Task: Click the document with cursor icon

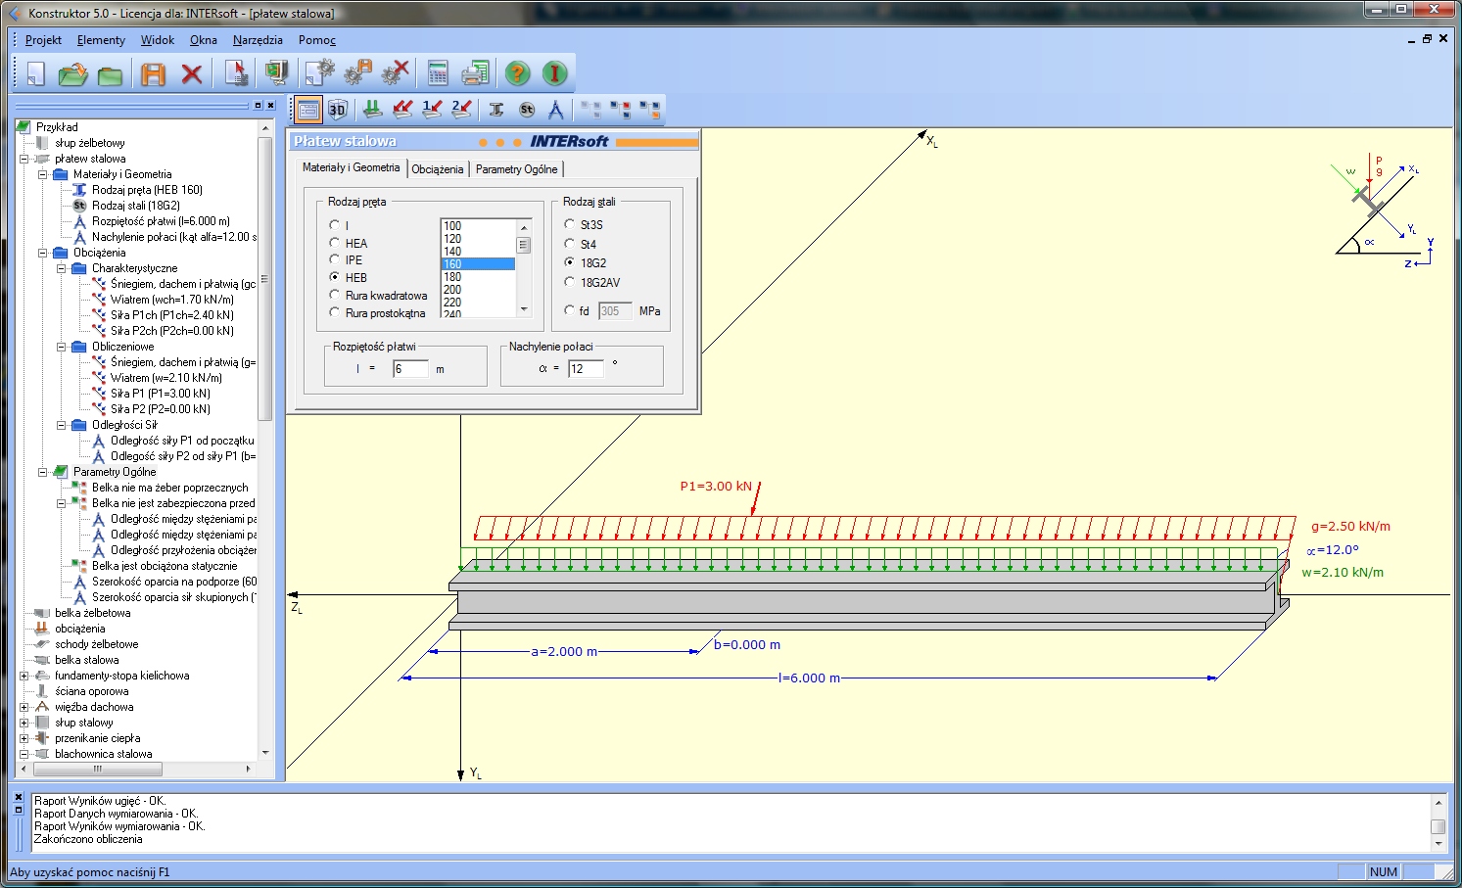Action: (236, 73)
